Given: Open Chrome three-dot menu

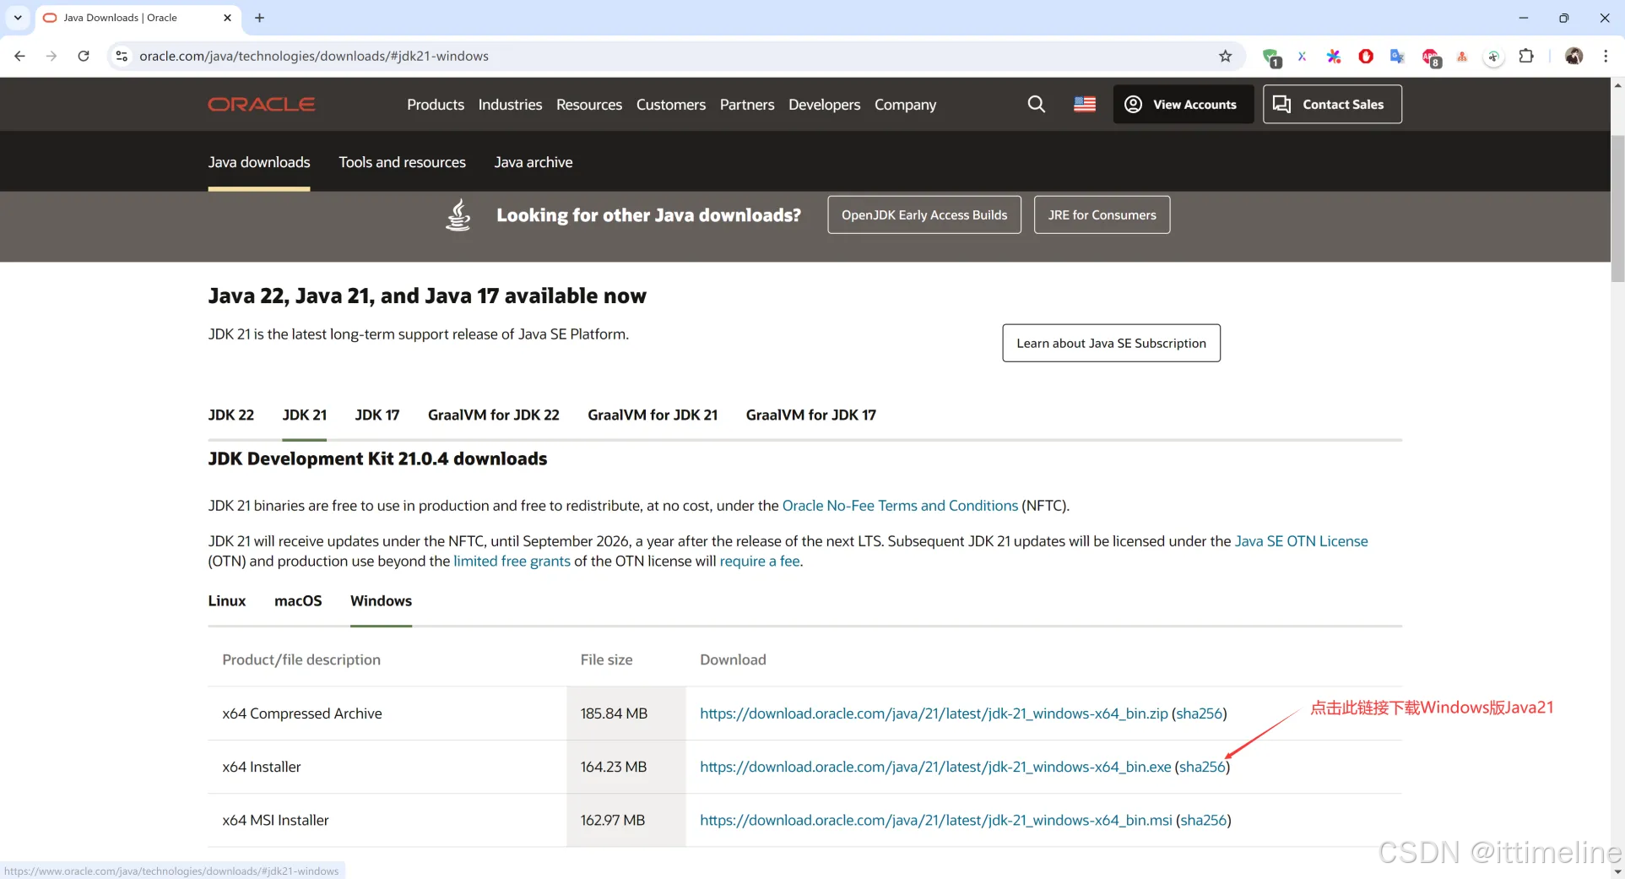Looking at the screenshot, I should (x=1605, y=56).
